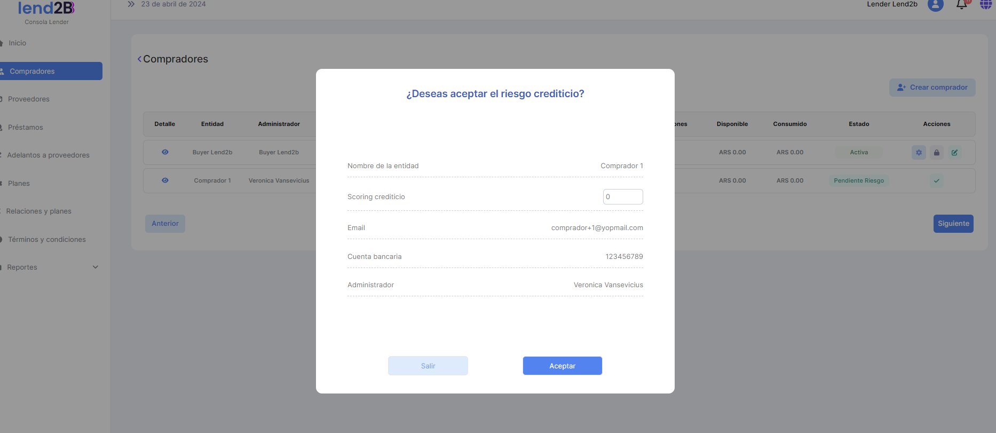Click the Scoring crediticio input field
The height and width of the screenshot is (433, 996).
pyautogui.click(x=622, y=197)
